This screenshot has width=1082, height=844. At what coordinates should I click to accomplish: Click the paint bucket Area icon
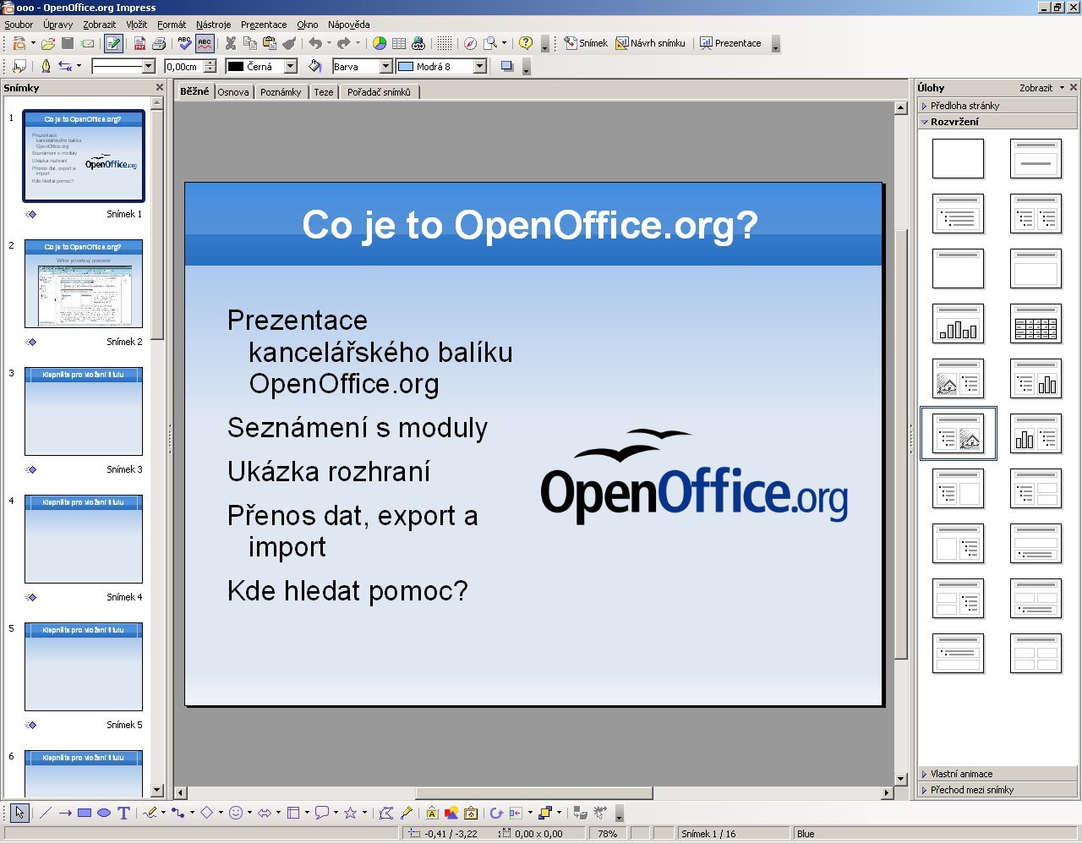(x=315, y=66)
